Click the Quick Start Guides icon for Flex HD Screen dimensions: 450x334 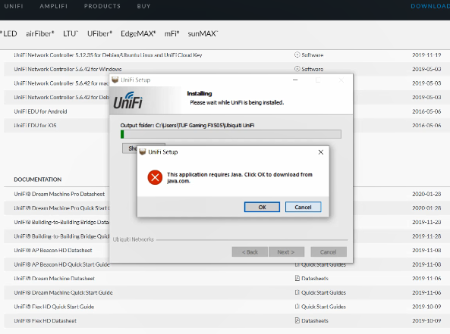tap(297, 307)
